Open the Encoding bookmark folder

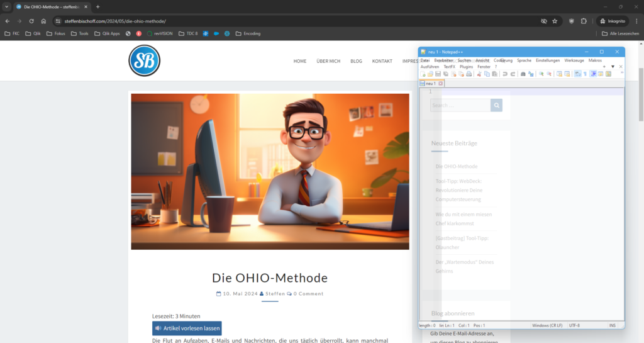coord(248,34)
